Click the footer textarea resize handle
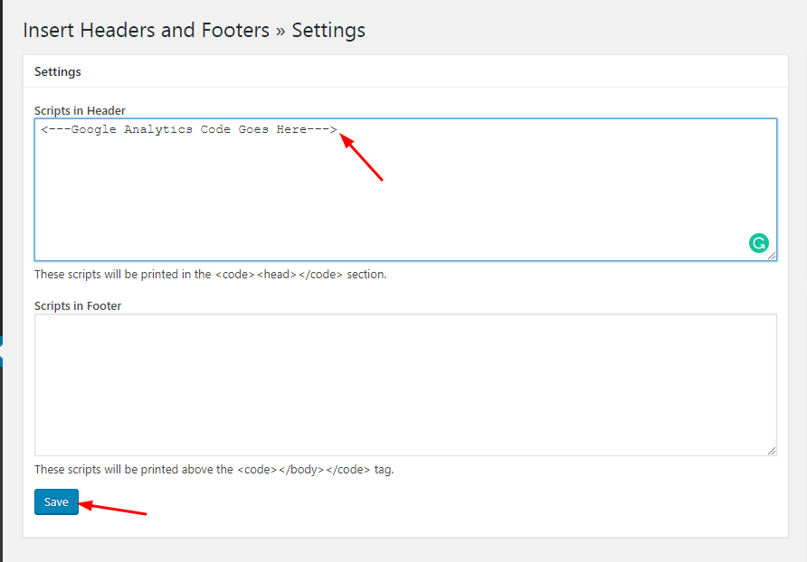 772,451
